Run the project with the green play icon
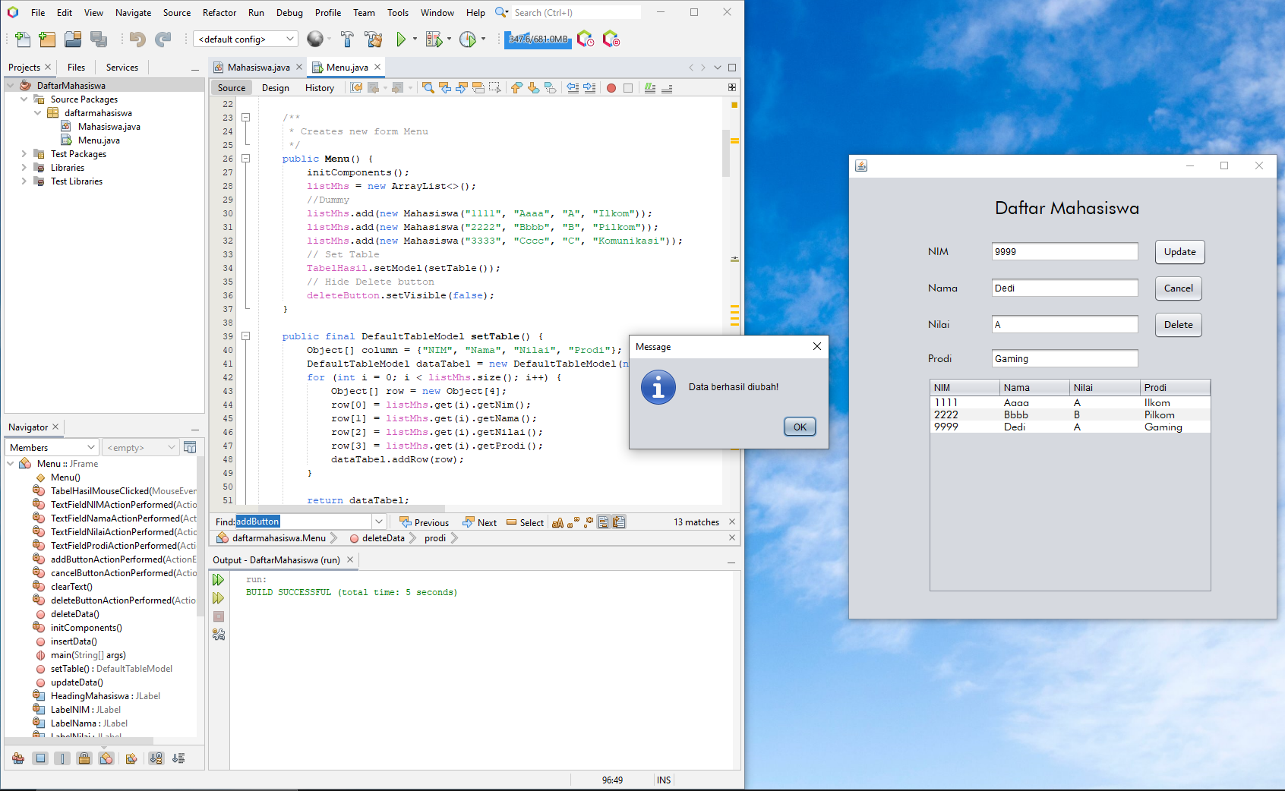The height and width of the screenshot is (791, 1285). (x=401, y=39)
